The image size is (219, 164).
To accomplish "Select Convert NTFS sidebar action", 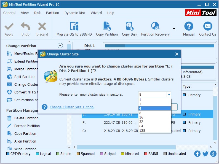I will (22, 92).
